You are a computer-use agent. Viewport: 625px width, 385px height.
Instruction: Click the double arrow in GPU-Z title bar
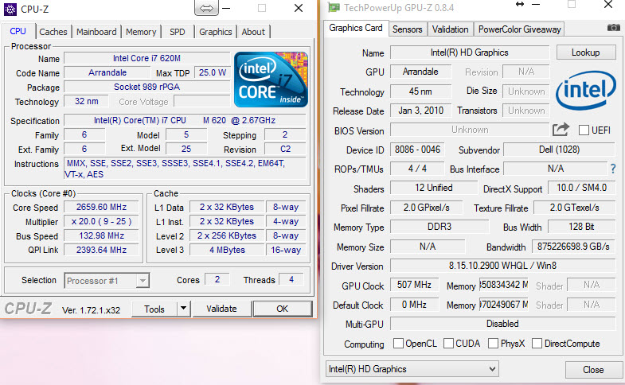tap(520, 4)
